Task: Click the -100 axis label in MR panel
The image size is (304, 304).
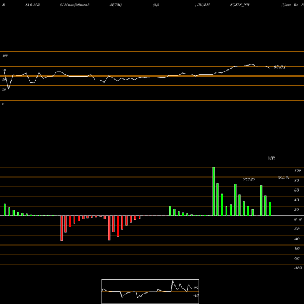Action: [298, 268]
